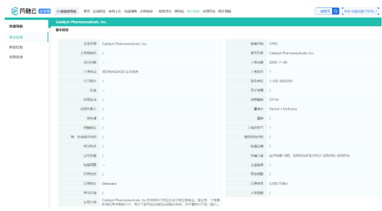Viewport: 382px width, 211px height.
Task: Click the 所属行业 industry classification value
Action: 309,155
